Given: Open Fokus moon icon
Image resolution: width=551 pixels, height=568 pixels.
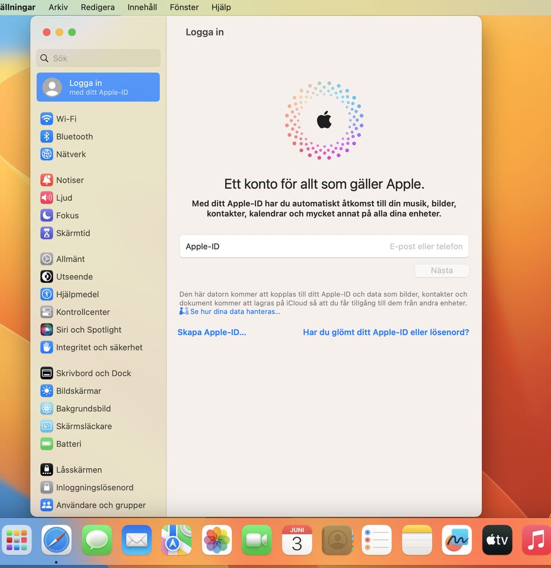Looking at the screenshot, I should 46,216.
